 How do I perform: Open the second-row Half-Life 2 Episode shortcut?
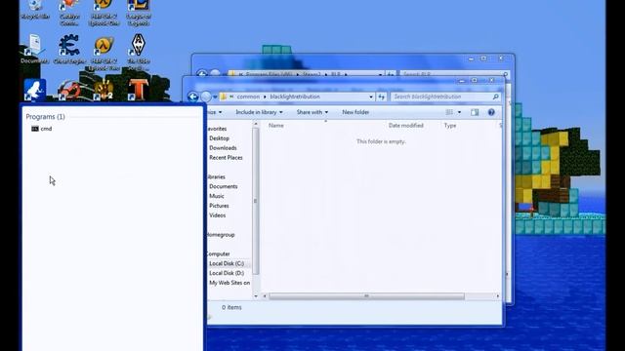pyautogui.click(x=104, y=53)
